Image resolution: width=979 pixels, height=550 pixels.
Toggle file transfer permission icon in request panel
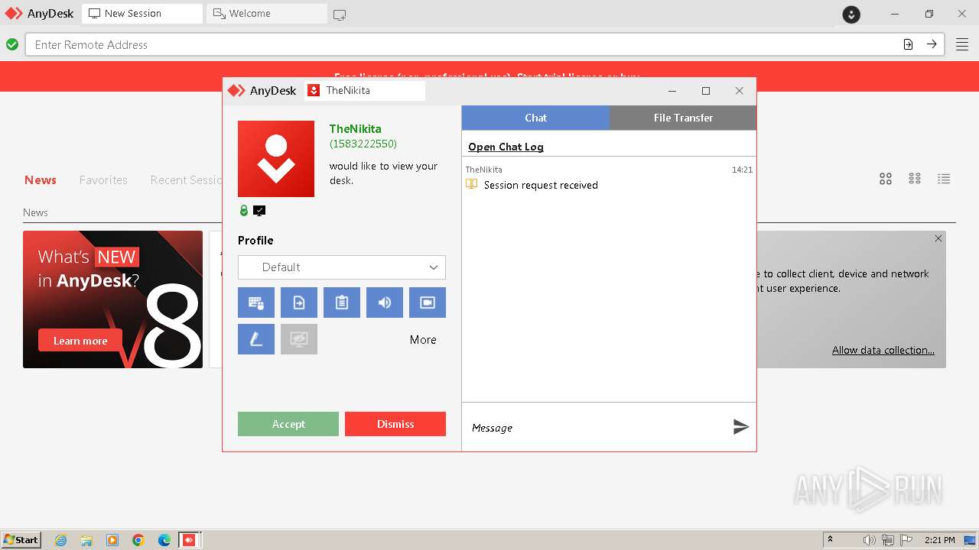tap(299, 302)
